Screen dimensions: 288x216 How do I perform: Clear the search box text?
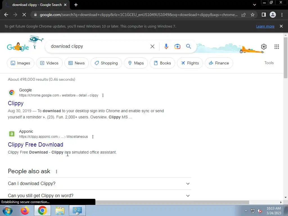[x=152, y=46]
